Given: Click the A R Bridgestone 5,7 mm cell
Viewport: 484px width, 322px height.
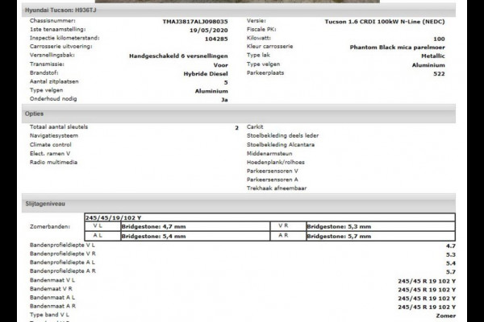Looking at the screenshot, I should 339,237.
